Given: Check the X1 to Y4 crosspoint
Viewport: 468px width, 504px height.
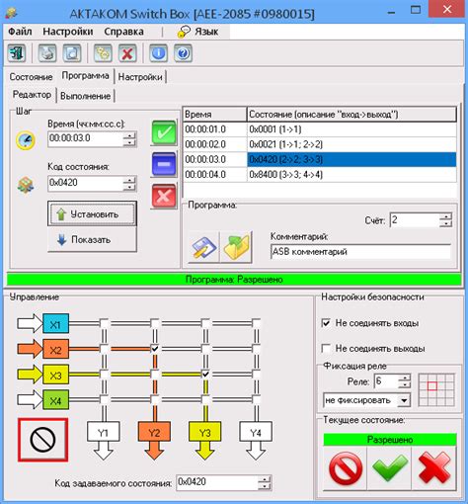Looking at the screenshot, I should point(256,323).
